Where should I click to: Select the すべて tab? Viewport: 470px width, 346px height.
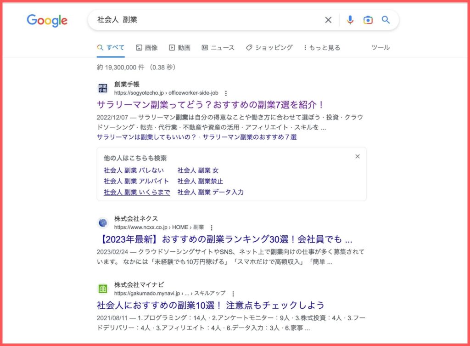coord(111,47)
